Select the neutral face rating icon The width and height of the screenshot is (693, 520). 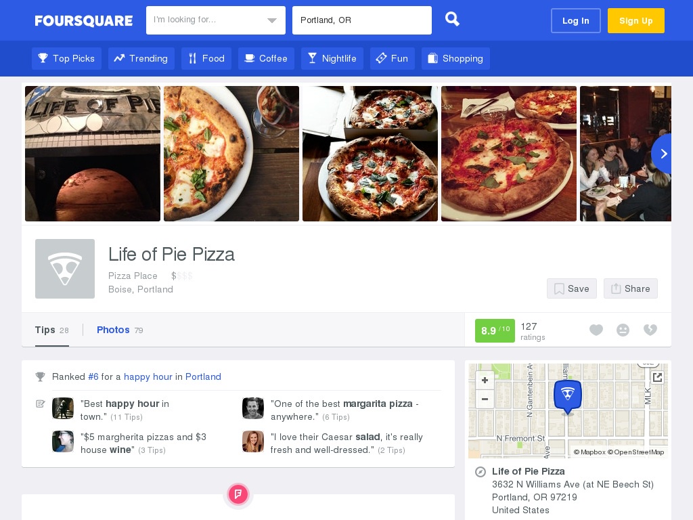pos(623,330)
